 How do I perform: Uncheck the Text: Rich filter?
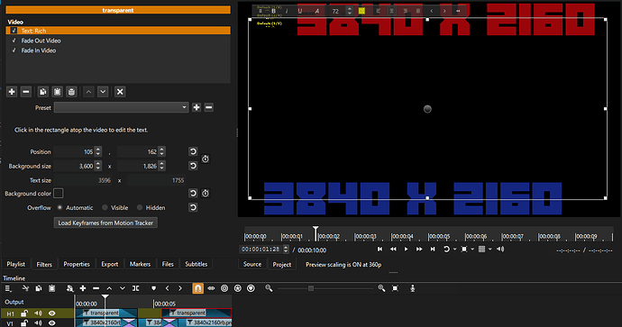click(x=14, y=31)
